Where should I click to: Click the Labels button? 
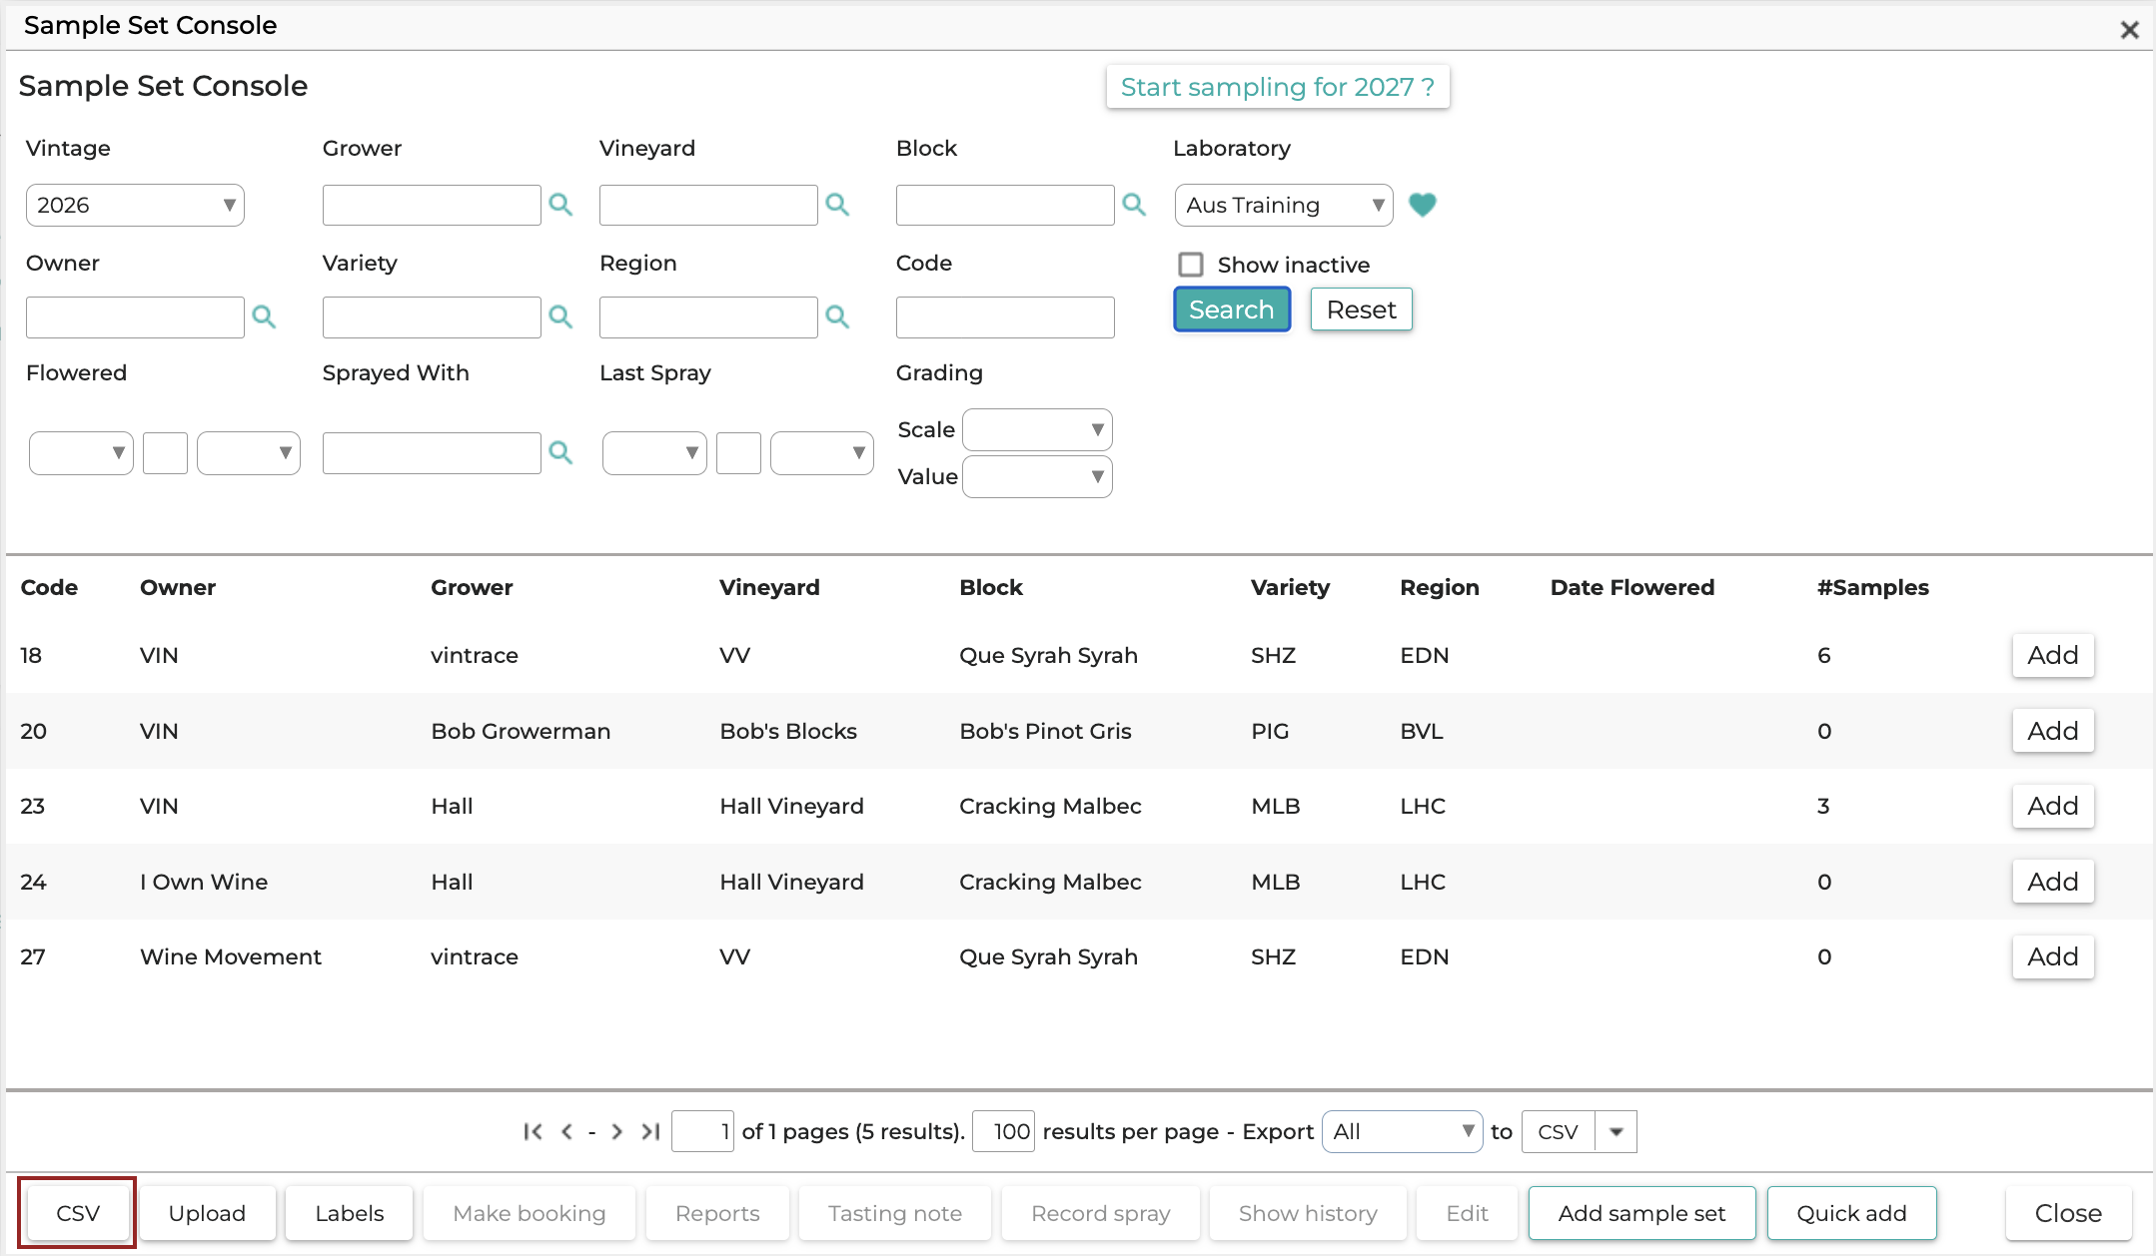[350, 1213]
